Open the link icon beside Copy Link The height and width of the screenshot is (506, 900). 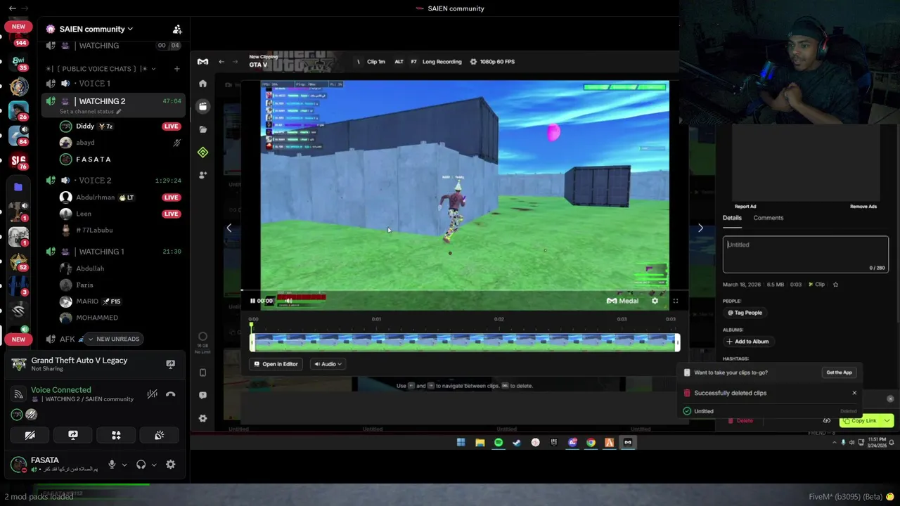[827, 420]
